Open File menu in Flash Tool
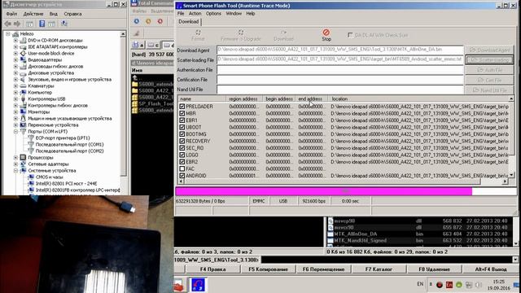521x293 pixels. [x=181, y=14]
